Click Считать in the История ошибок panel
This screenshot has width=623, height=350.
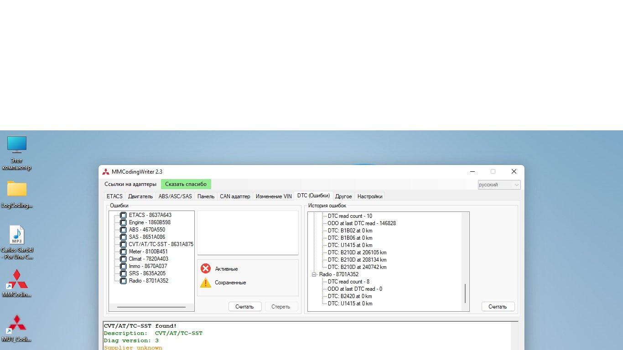[x=498, y=307]
